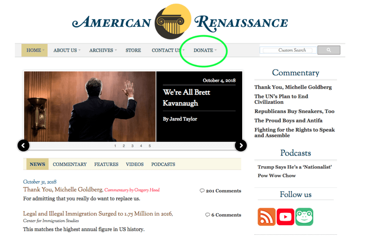Click comment bubble beside 201 Comments
The height and width of the screenshot is (238, 378).
202,191
